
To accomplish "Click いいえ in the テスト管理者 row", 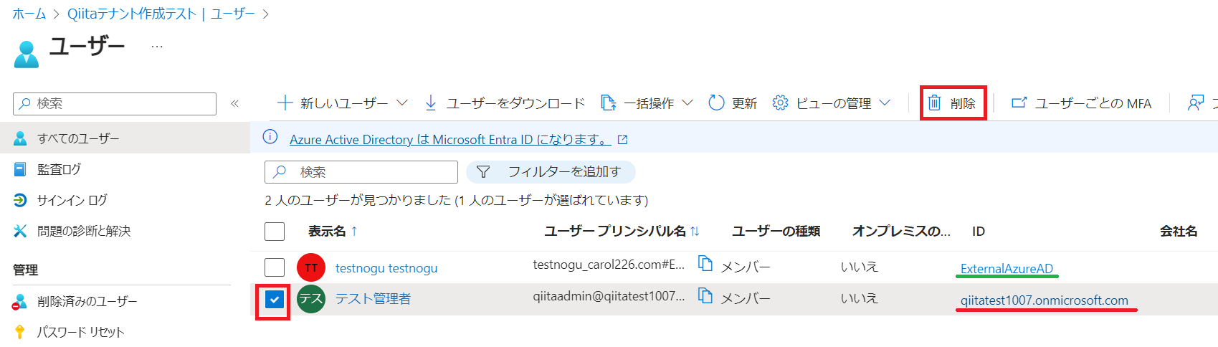I will [x=860, y=298].
